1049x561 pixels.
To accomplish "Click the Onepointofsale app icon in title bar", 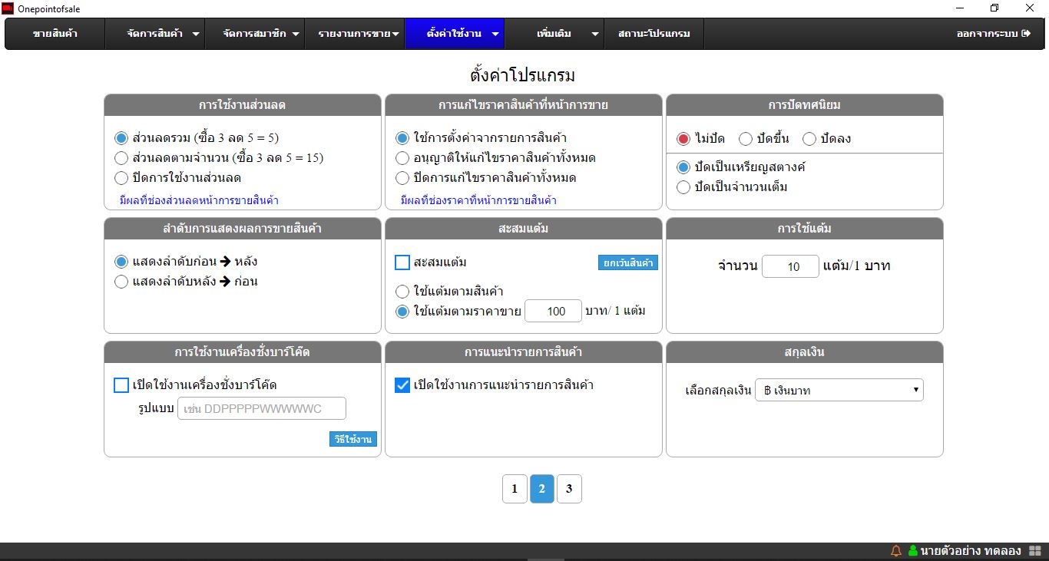I will coord(8,8).
